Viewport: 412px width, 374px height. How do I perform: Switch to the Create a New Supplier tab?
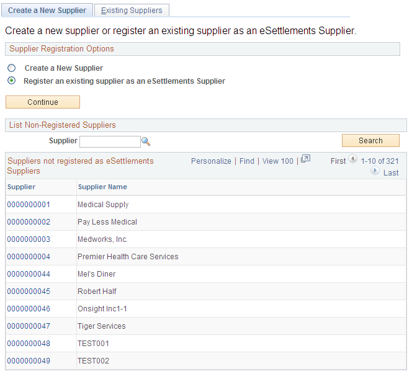coord(47,11)
